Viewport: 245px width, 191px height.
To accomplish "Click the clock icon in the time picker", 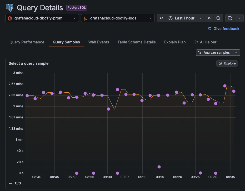I will [x=171, y=18].
